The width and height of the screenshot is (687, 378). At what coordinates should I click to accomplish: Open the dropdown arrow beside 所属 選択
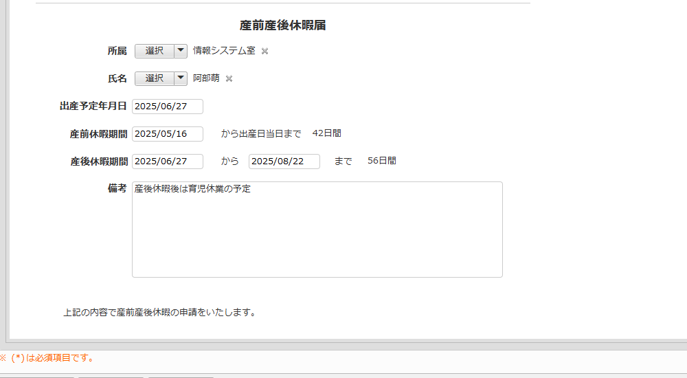(181, 51)
